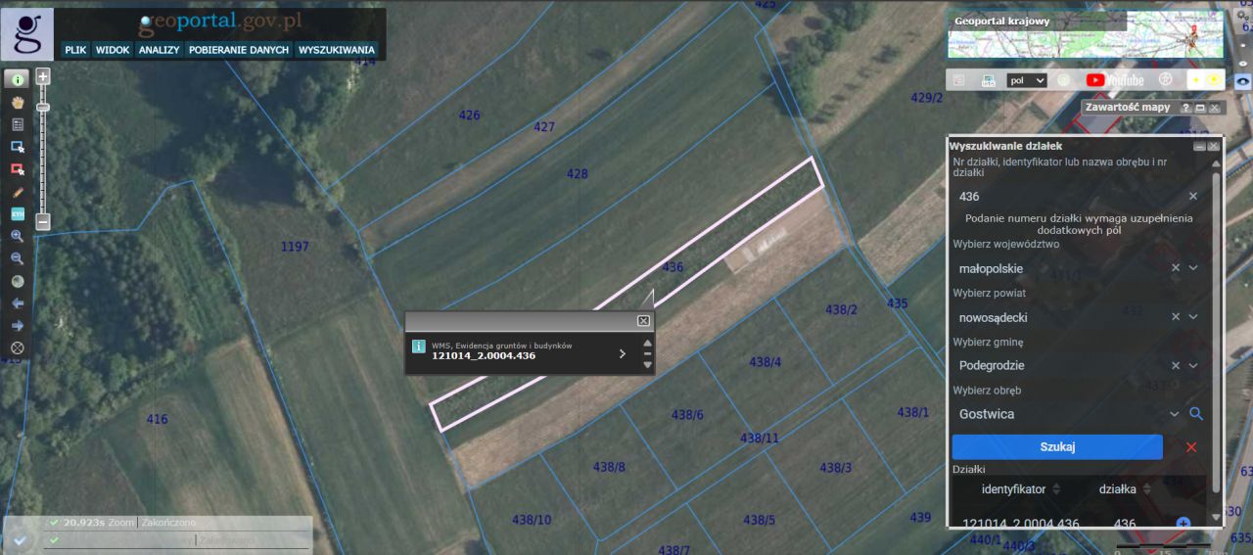The image size is (1253, 555).
Task: Clear the Podegrodzie gmina selection
Action: click(x=1176, y=365)
